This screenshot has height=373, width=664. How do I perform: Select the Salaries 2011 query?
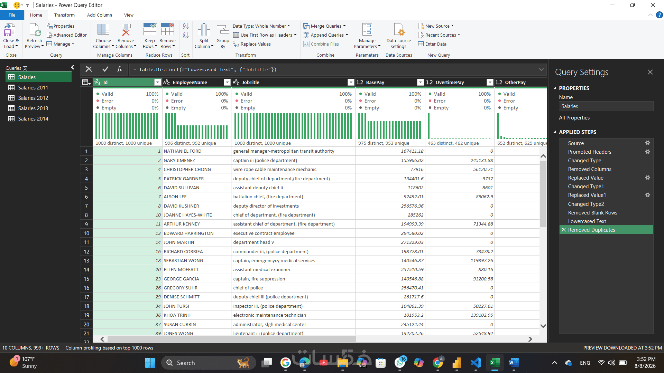pyautogui.click(x=39, y=87)
